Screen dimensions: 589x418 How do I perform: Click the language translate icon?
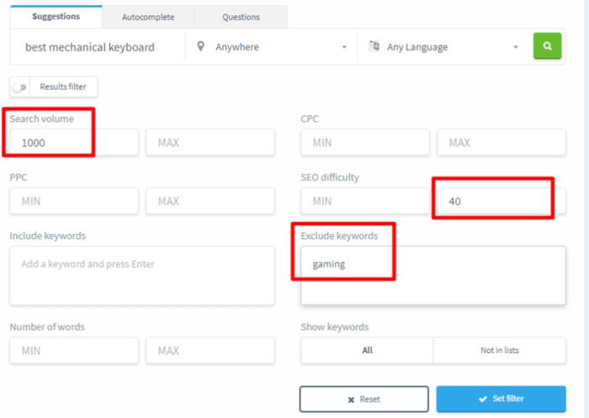click(x=374, y=46)
